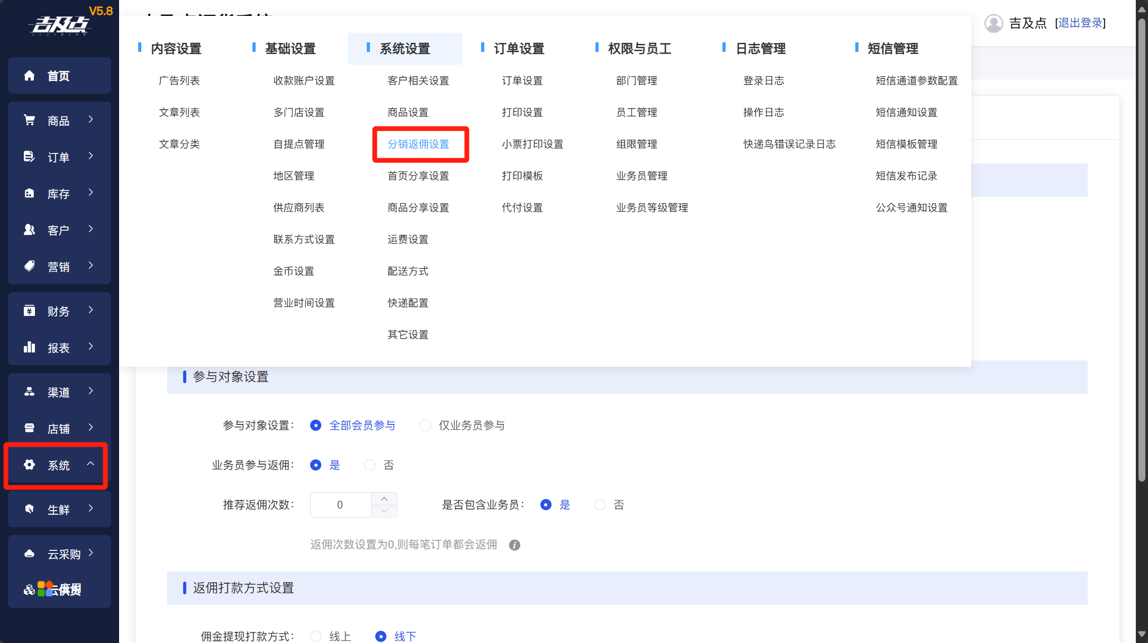Open 短信模板管理 menu item
This screenshot has height=643, width=1148.
tap(906, 144)
